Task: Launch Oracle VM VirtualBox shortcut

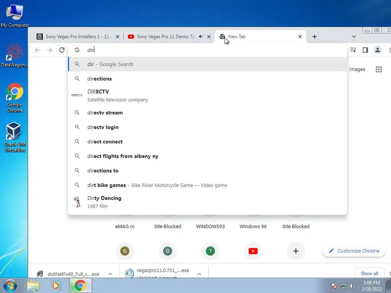Action: 15,137
